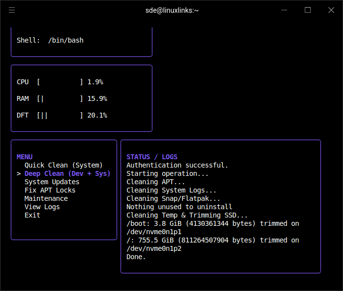Image resolution: width=343 pixels, height=291 pixels.
Task: Minimize the terminal window
Action: pos(284,10)
